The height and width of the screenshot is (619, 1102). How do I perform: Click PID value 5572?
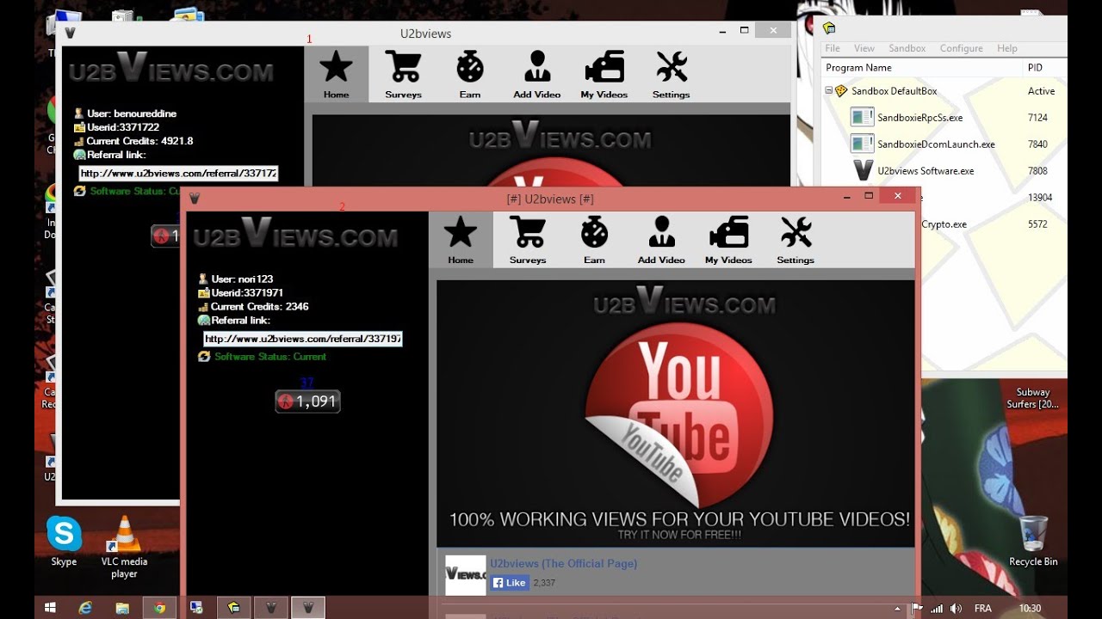click(1037, 224)
